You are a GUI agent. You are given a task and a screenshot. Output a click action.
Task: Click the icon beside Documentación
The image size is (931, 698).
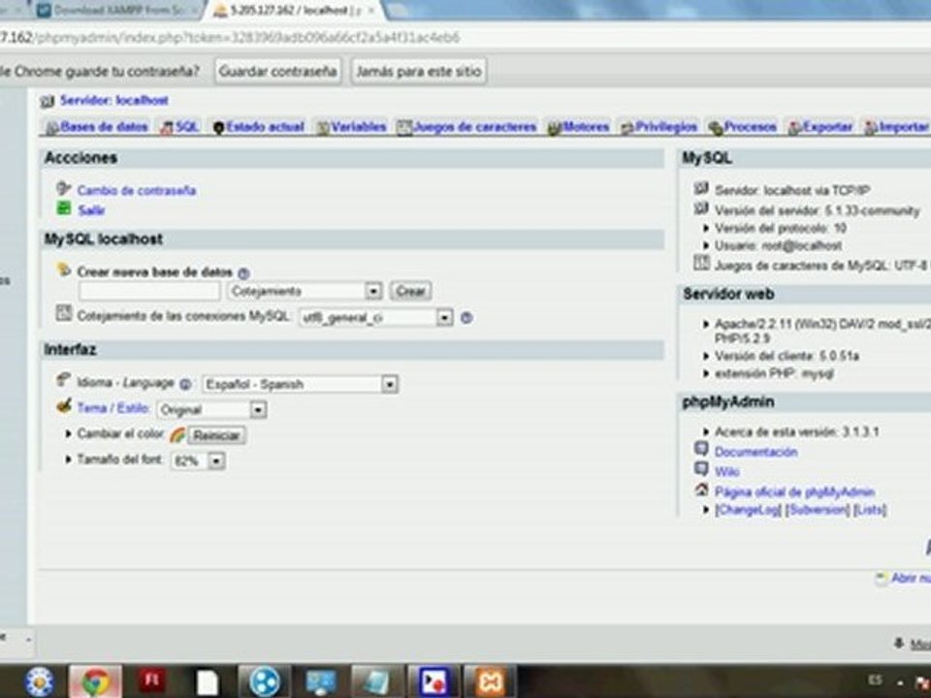point(702,449)
